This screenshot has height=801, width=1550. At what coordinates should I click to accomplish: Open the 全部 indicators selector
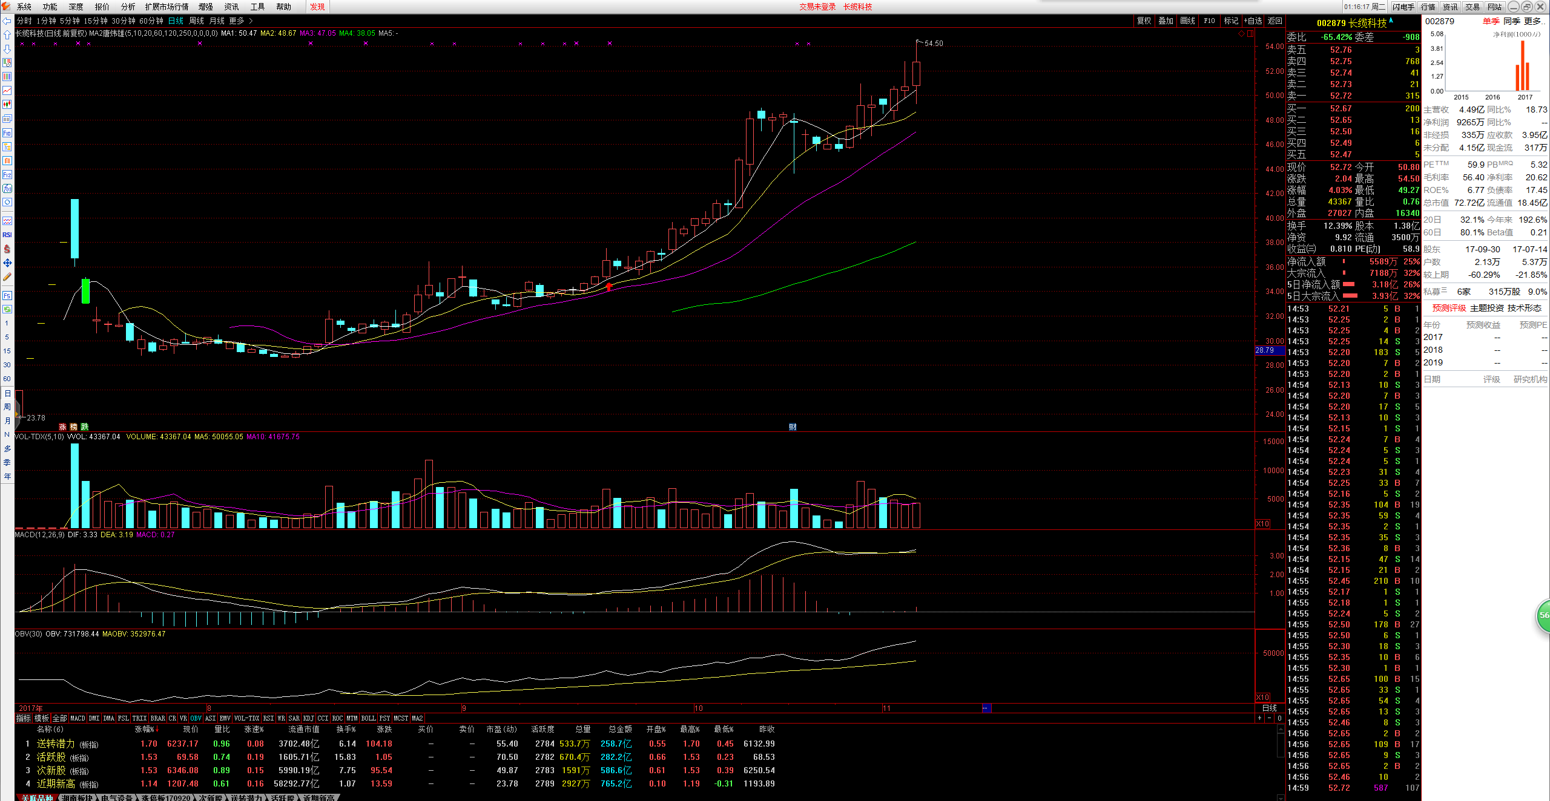59,718
